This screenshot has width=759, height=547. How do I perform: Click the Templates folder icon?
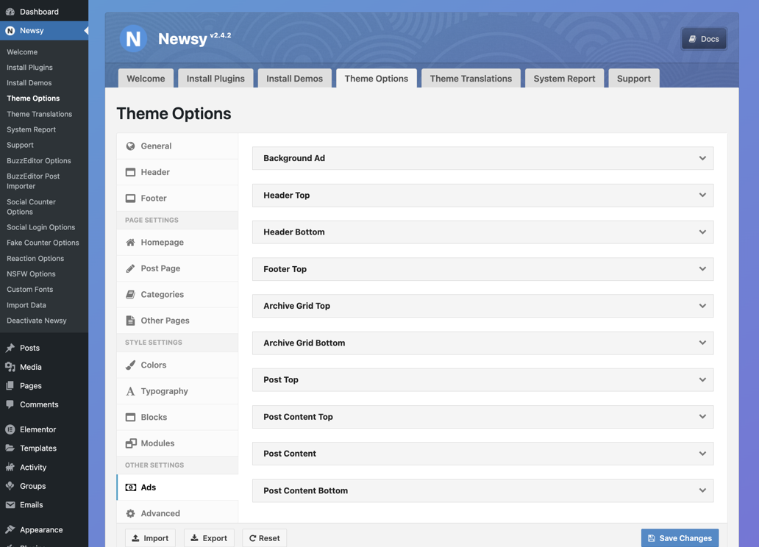(10, 448)
